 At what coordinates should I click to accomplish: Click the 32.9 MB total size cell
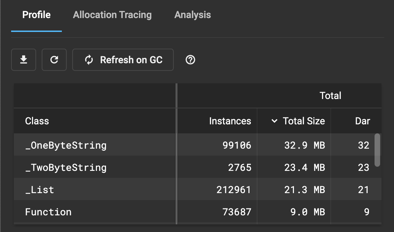coord(304,145)
